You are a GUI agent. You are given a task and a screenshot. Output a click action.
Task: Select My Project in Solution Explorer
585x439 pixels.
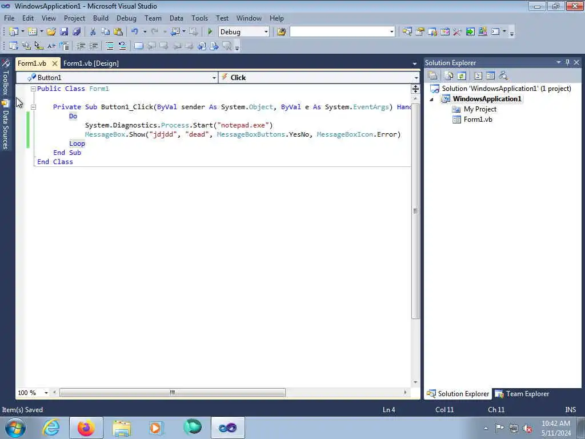480,109
